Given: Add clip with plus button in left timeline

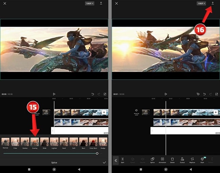Looking at the screenshot, I should 104,112.
